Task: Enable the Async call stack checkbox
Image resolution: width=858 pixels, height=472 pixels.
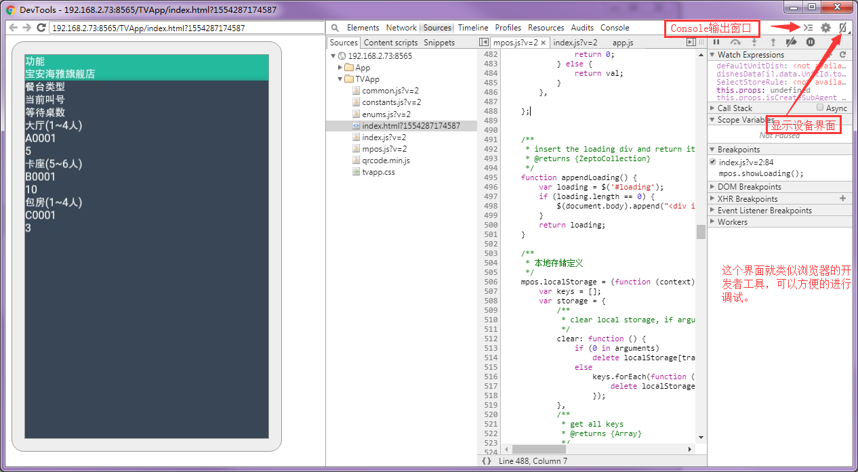Action: pos(820,108)
